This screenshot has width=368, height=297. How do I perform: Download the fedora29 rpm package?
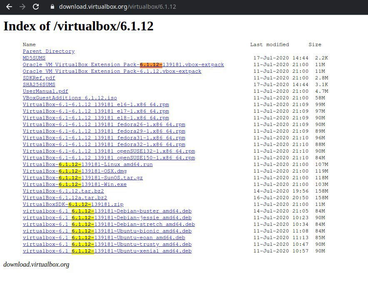(x=104, y=131)
